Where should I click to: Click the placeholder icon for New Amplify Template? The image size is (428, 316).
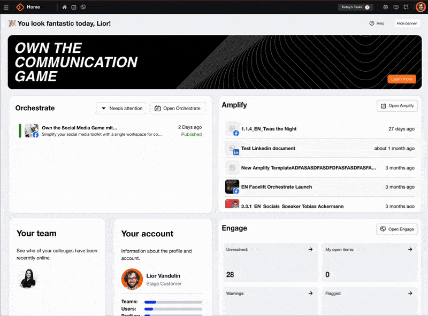[x=232, y=168]
